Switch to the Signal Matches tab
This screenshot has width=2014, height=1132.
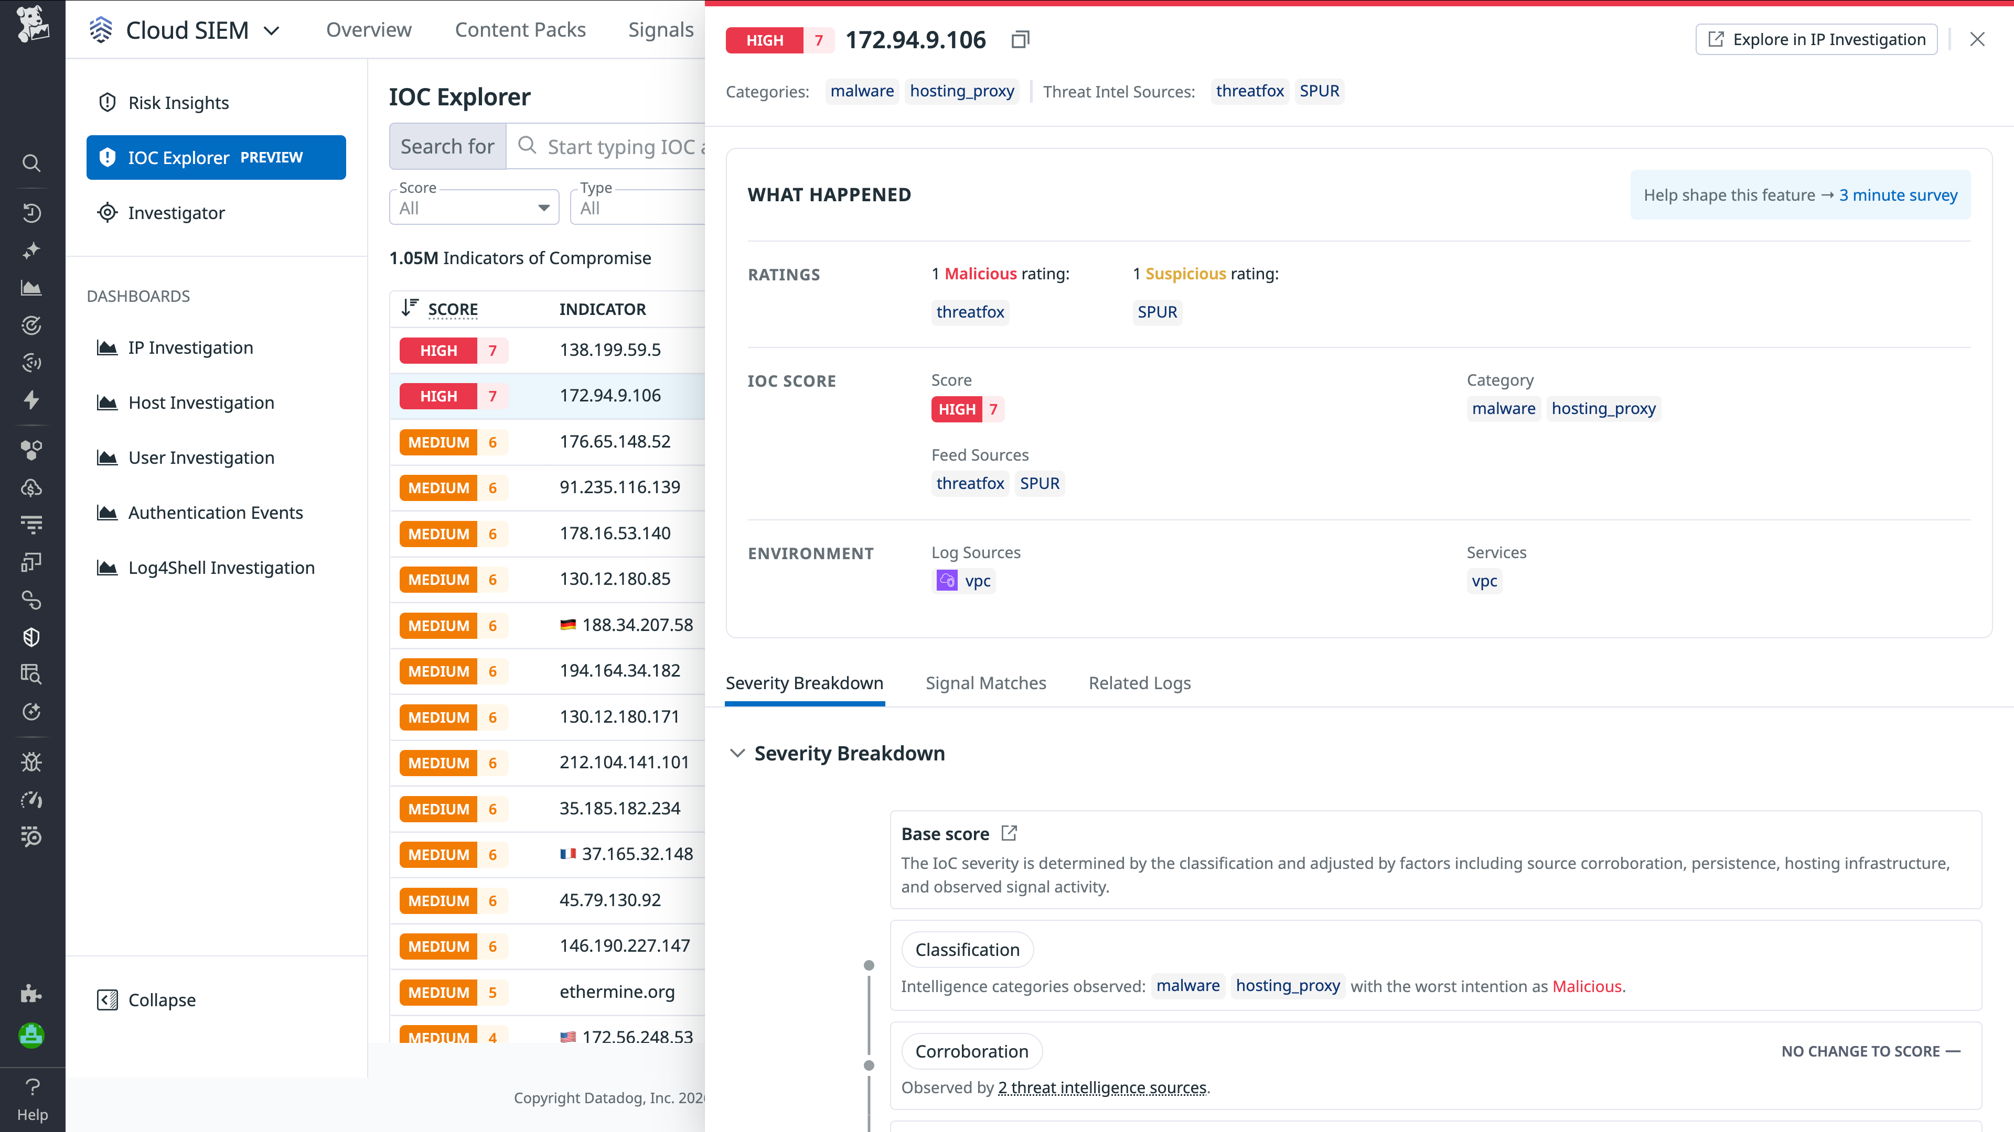[x=986, y=683]
